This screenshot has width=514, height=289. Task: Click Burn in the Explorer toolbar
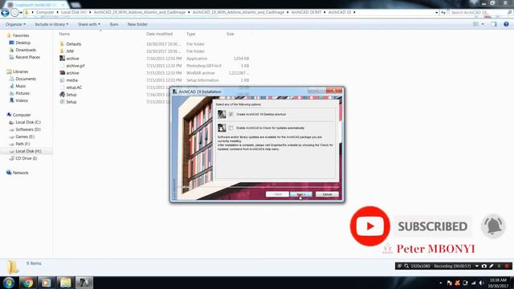(x=114, y=24)
